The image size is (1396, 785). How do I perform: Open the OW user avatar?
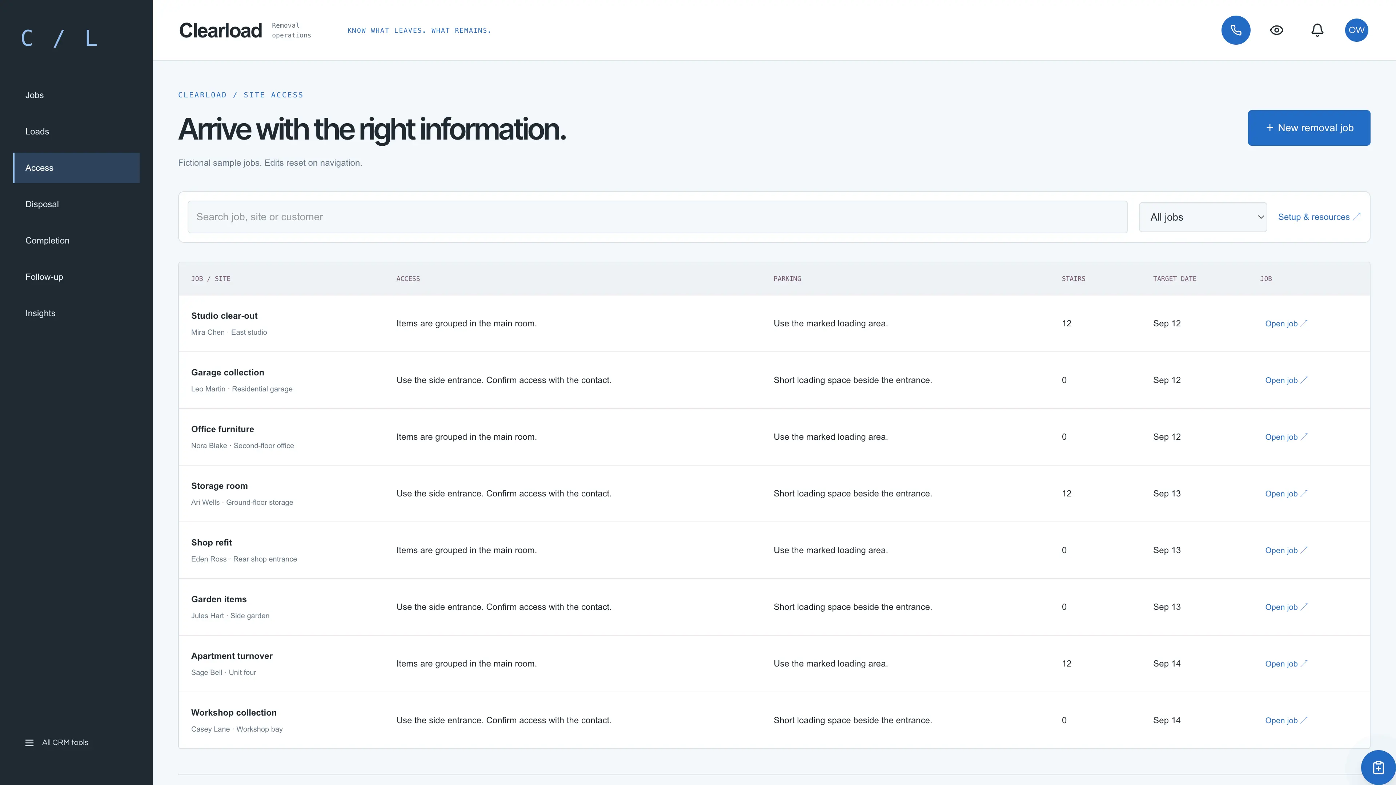point(1356,30)
